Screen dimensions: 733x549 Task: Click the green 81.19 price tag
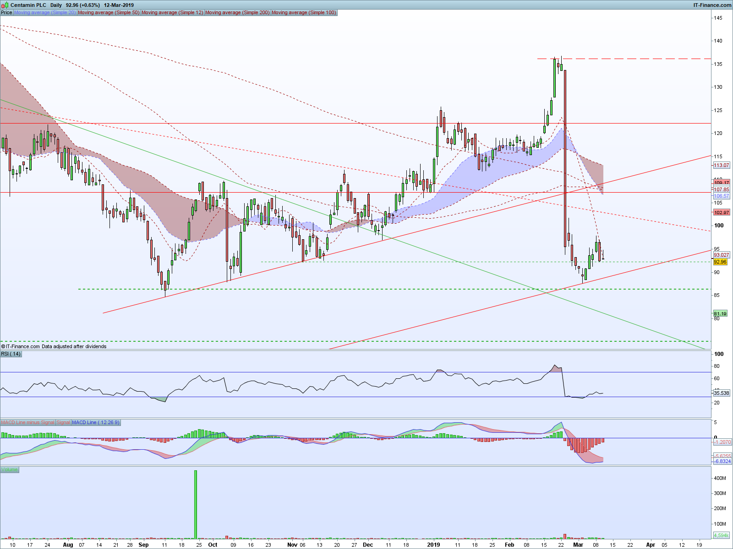[720, 313]
